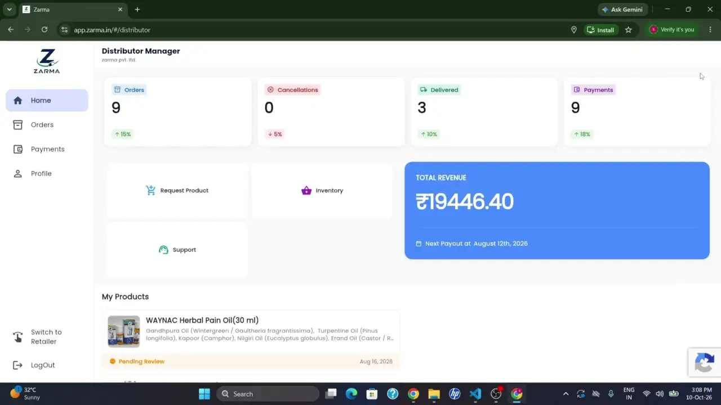Click the Cancellations stat badge
This screenshot has width=721, height=405.
pyautogui.click(x=292, y=89)
